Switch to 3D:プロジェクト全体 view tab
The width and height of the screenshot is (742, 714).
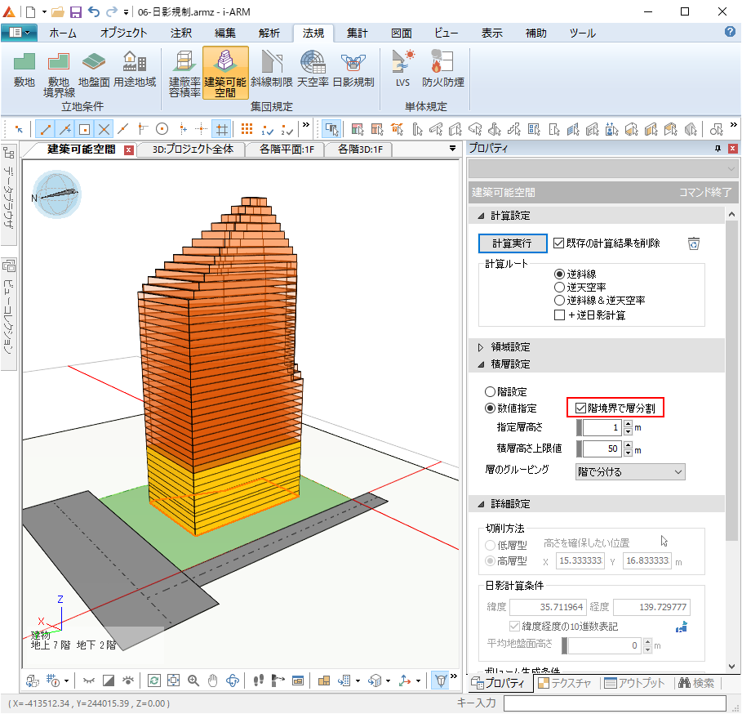click(193, 149)
